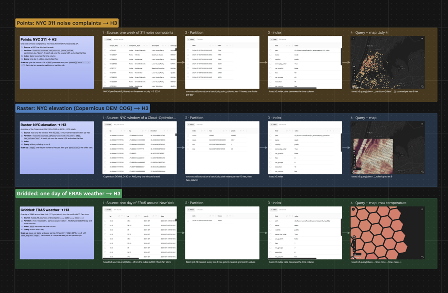Viewport: 448px width, 293px height.
Task: Click the topmost left-side tool on July 4 map
Action: tap(354, 66)
